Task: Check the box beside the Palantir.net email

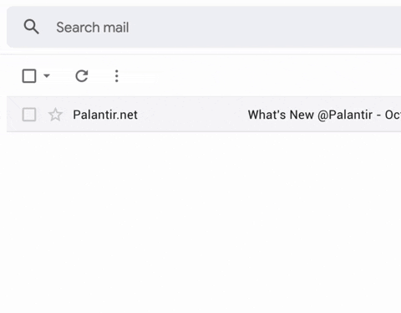Action: click(x=29, y=115)
